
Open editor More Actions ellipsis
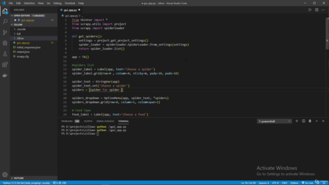click(323, 10)
